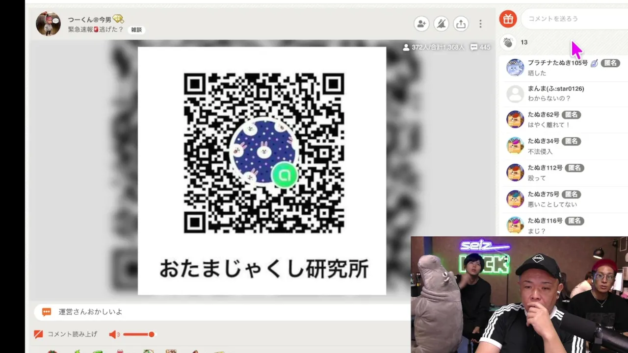Click the gold diamond badge beside つーくん@今男
Viewport: 628px width, 353px height.
tap(118, 20)
